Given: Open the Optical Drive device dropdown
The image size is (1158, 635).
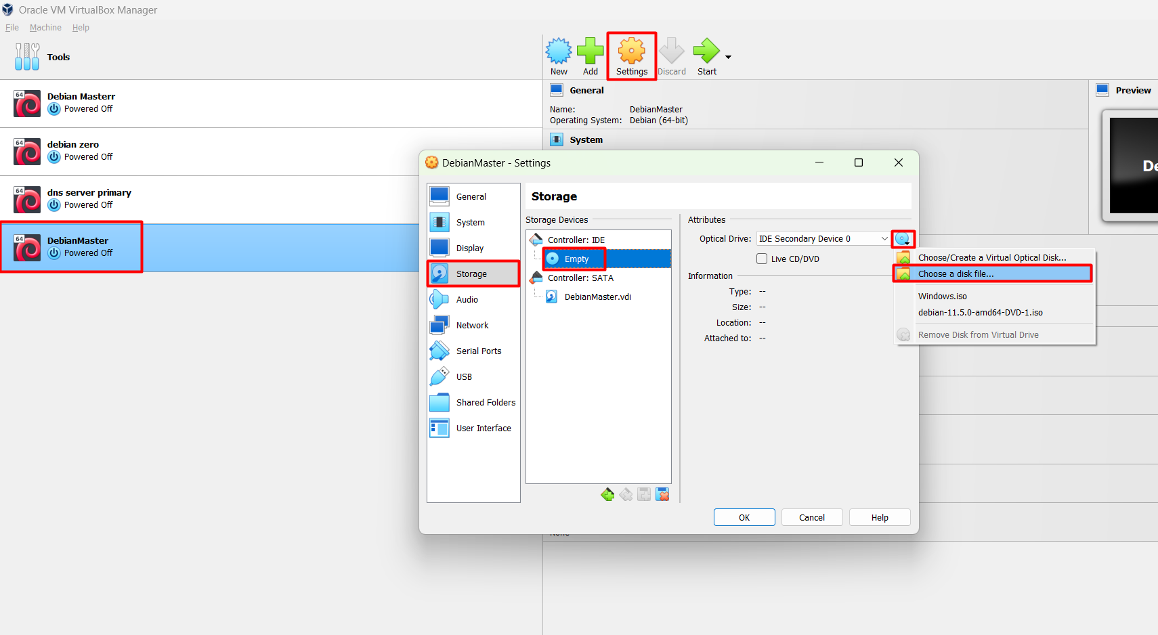Looking at the screenshot, I should point(823,238).
